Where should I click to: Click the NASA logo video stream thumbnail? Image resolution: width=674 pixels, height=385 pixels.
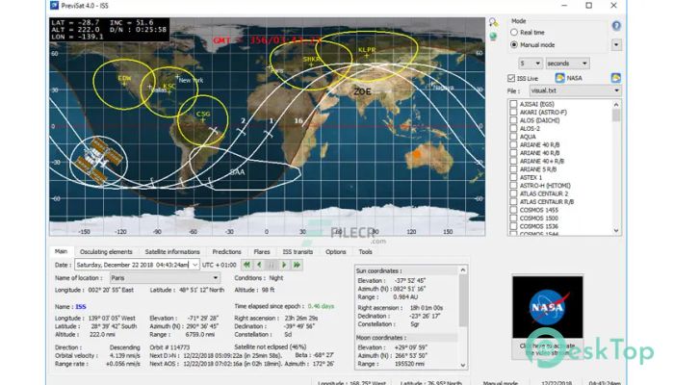tap(548, 307)
